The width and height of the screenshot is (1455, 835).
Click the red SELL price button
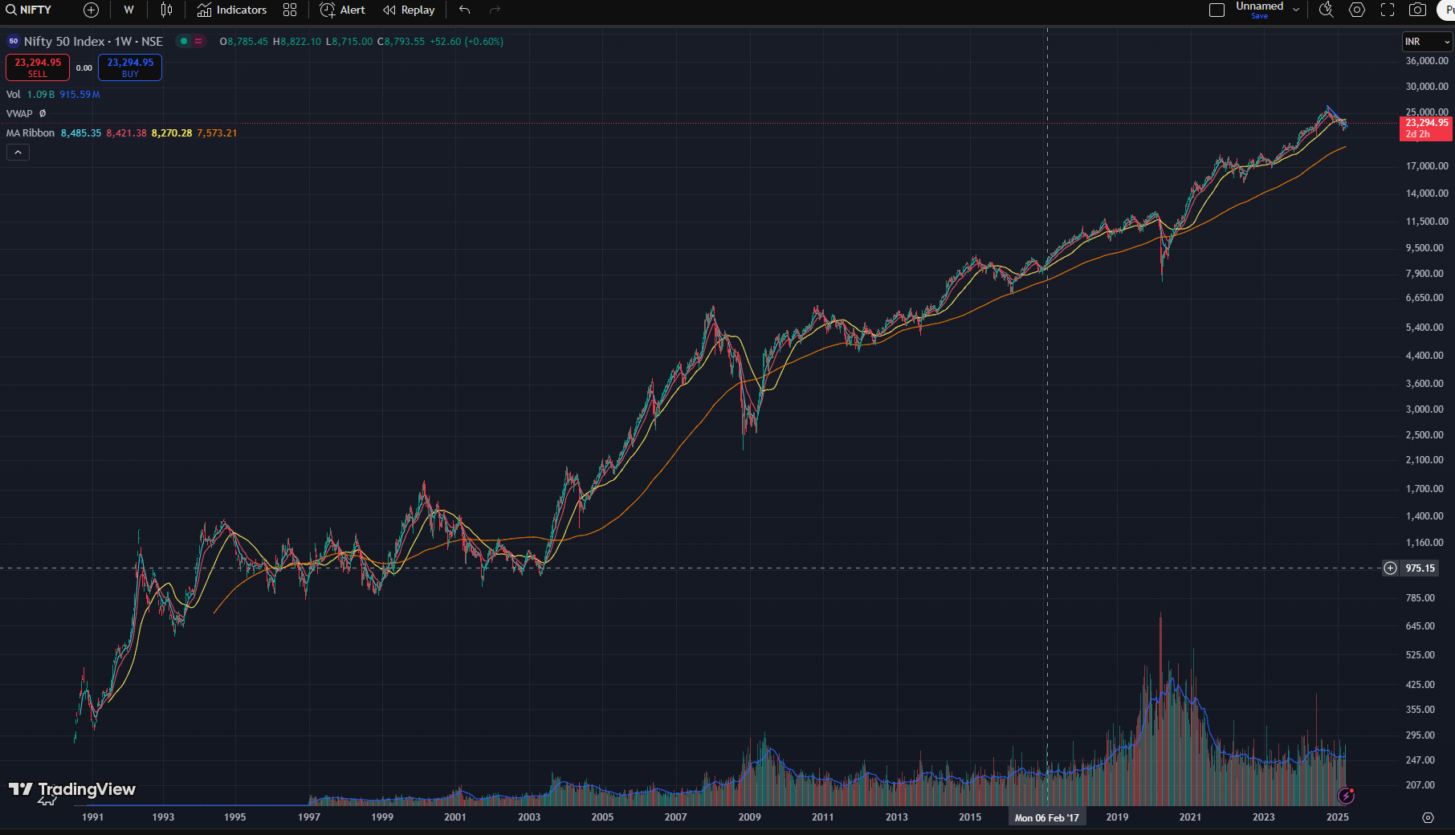coord(38,67)
